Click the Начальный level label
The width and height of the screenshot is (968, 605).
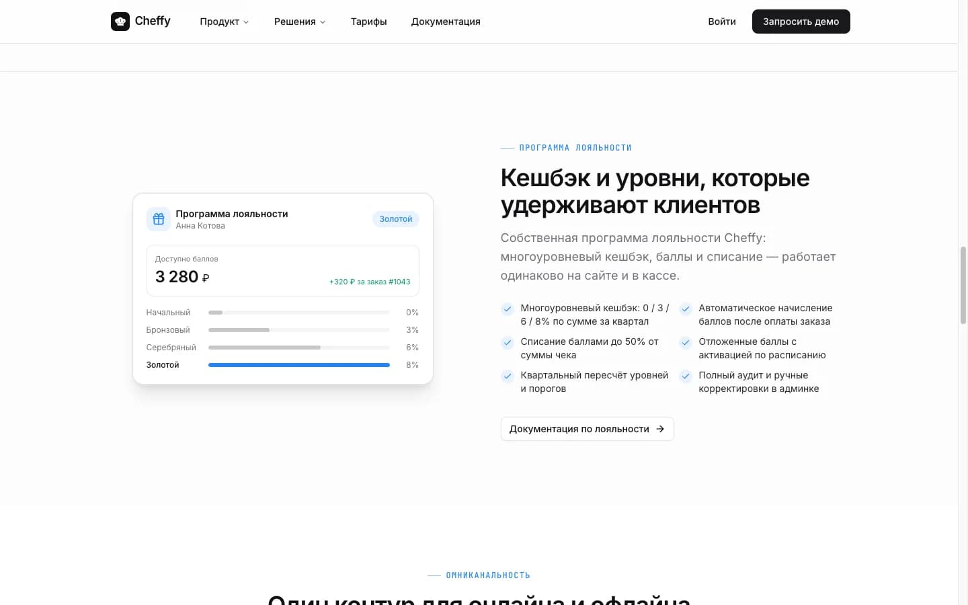tap(169, 313)
